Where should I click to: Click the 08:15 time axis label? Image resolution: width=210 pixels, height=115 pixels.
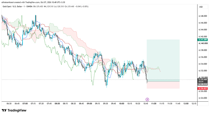tap(65, 103)
